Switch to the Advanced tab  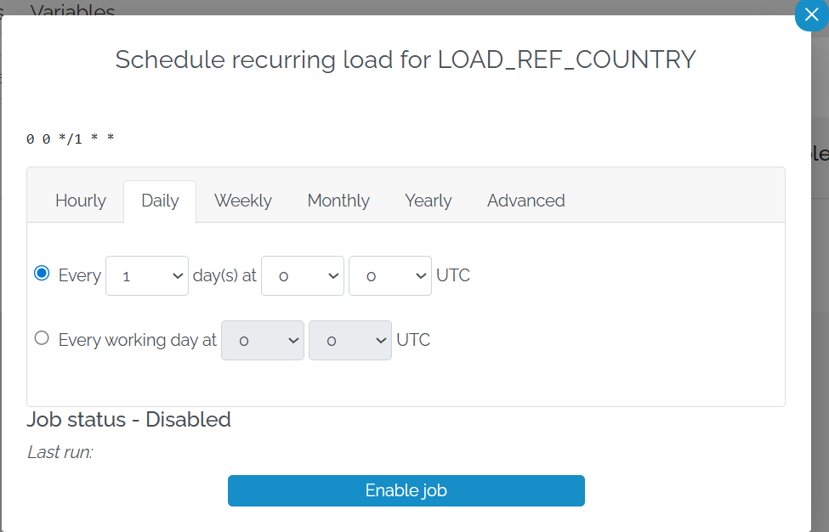(525, 201)
